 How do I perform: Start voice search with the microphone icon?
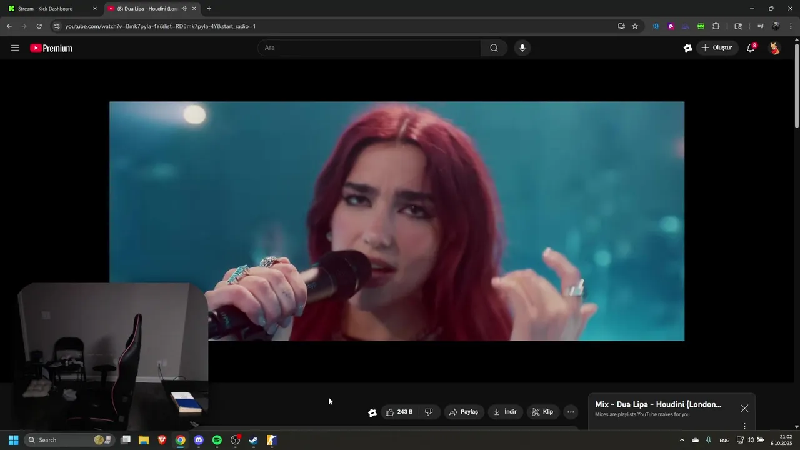522,47
